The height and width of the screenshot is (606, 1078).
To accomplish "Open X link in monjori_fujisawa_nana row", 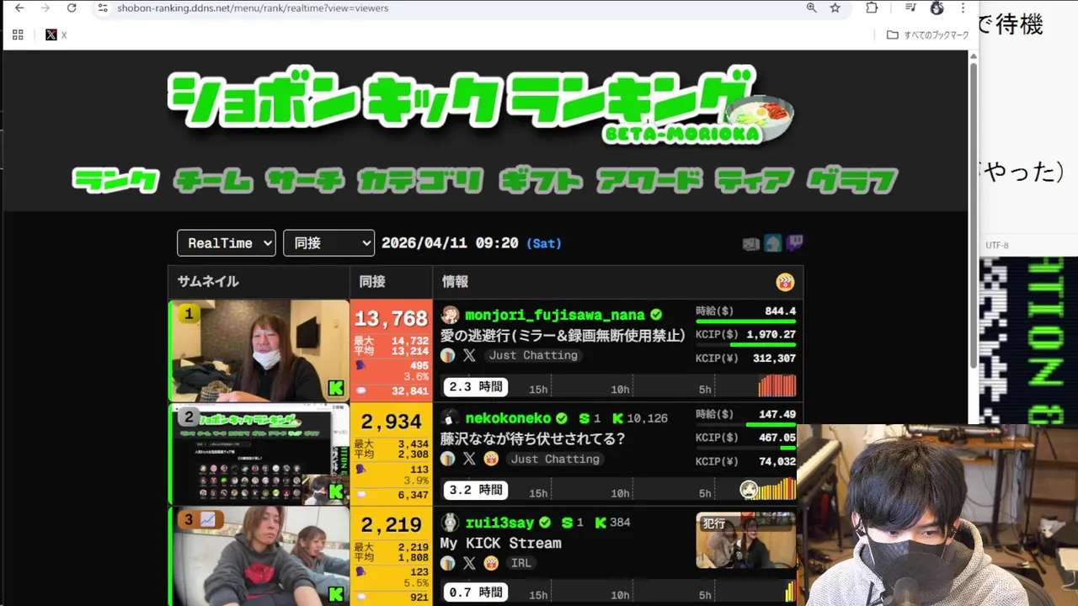I will click(469, 355).
